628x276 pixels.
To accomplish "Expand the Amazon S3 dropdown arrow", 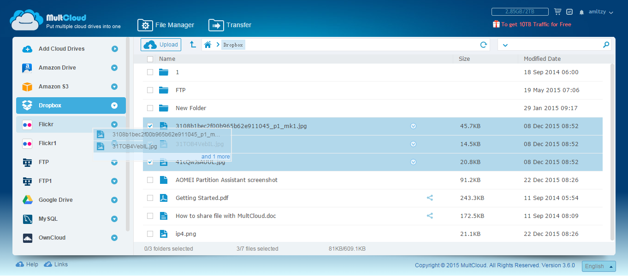I will pos(114,87).
